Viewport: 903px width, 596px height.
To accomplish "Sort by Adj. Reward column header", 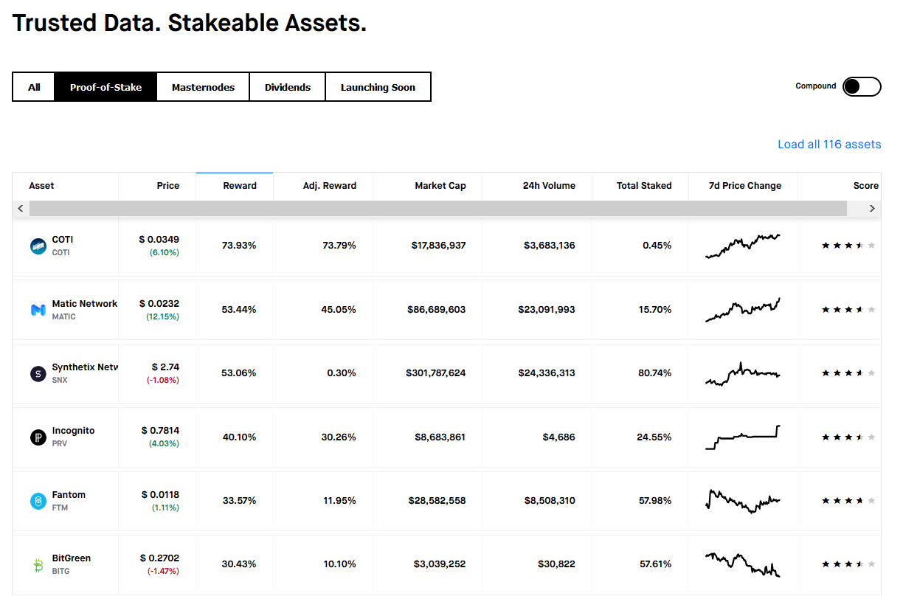I will tap(330, 186).
